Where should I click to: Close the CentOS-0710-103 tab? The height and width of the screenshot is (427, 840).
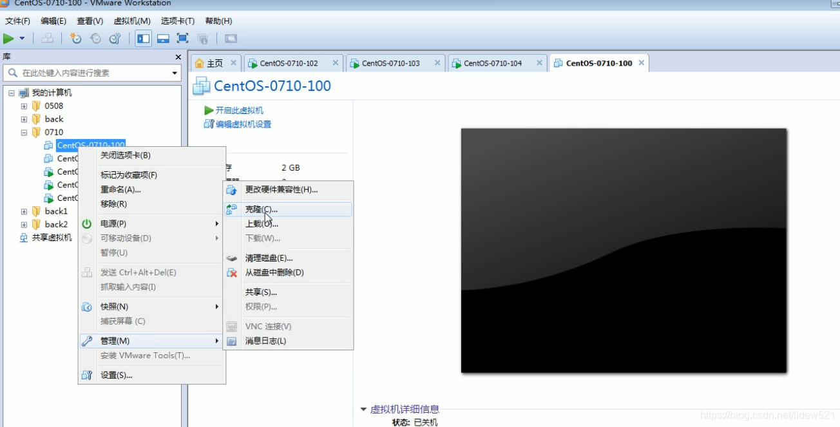click(437, 62)
